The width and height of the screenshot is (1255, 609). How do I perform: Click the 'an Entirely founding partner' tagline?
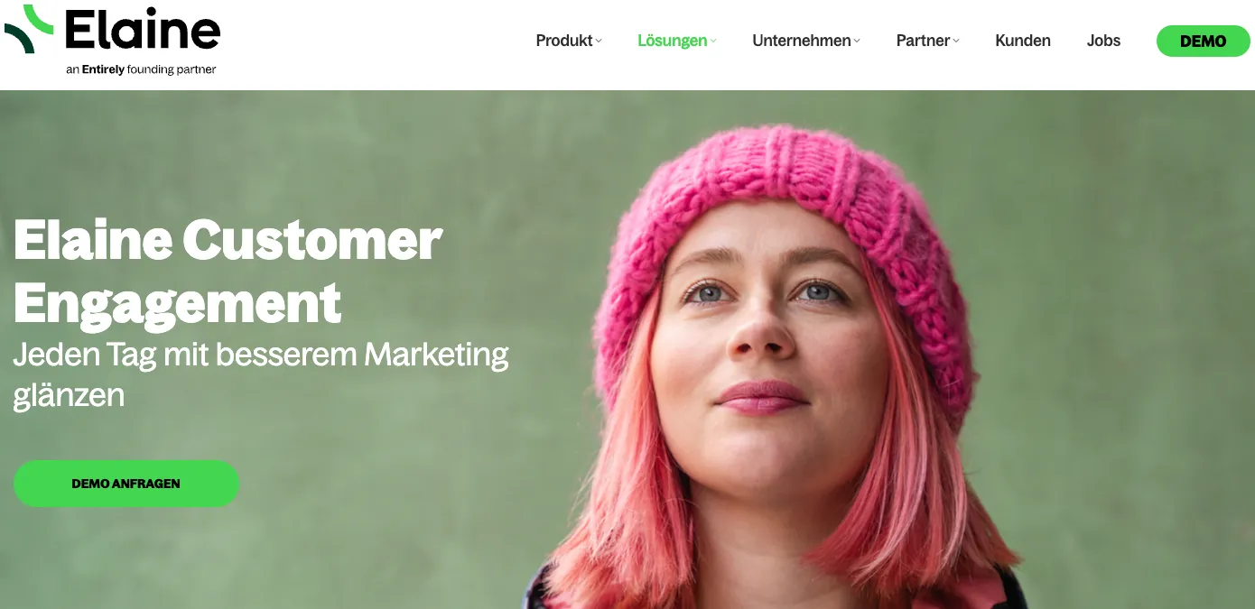click(141, 69)
